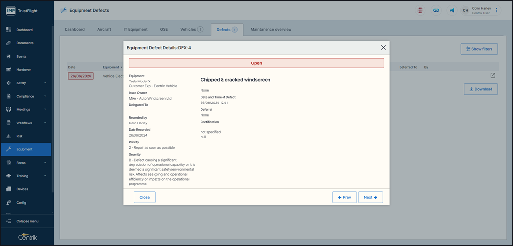Click the Prev button in dialog
Viewport: 513px width, 246px height.
(344, 197)
